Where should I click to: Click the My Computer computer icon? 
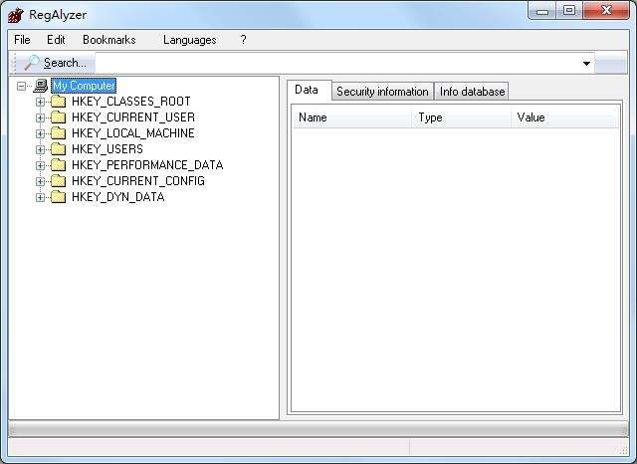41,86
